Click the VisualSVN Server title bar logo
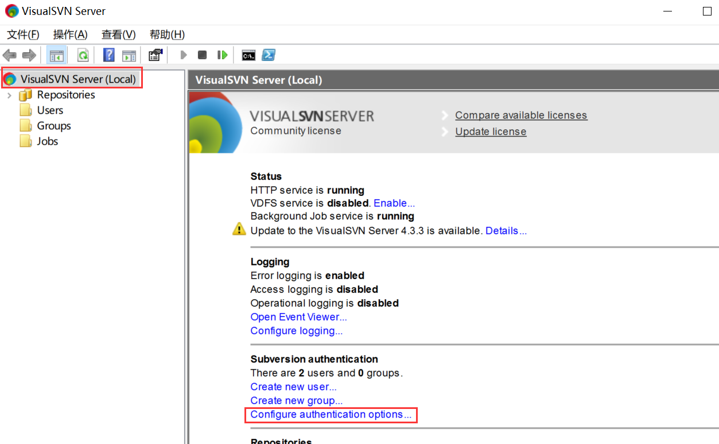719x444 pixels. point(11,11)
